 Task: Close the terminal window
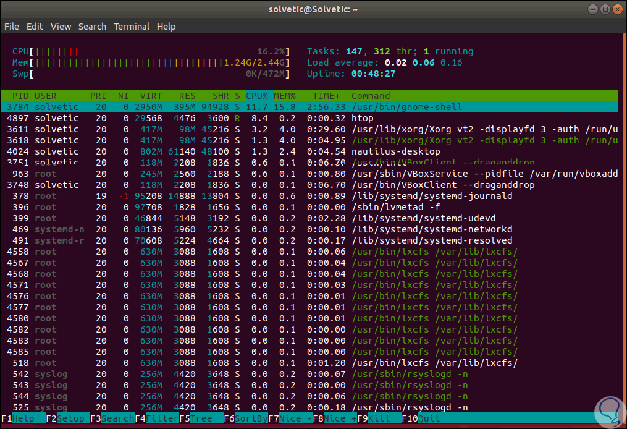pyautogui.click(x=618, y=9)
